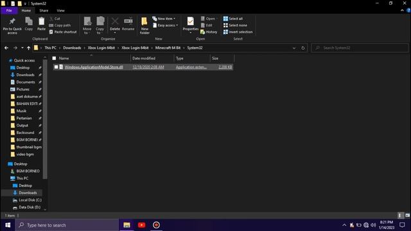Open file Properties
This screenshot has height=231, width=411.
click(191, 25)
